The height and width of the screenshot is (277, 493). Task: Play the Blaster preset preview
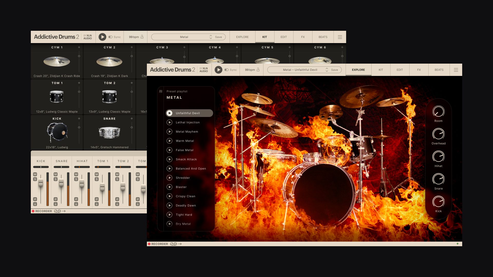169,187
